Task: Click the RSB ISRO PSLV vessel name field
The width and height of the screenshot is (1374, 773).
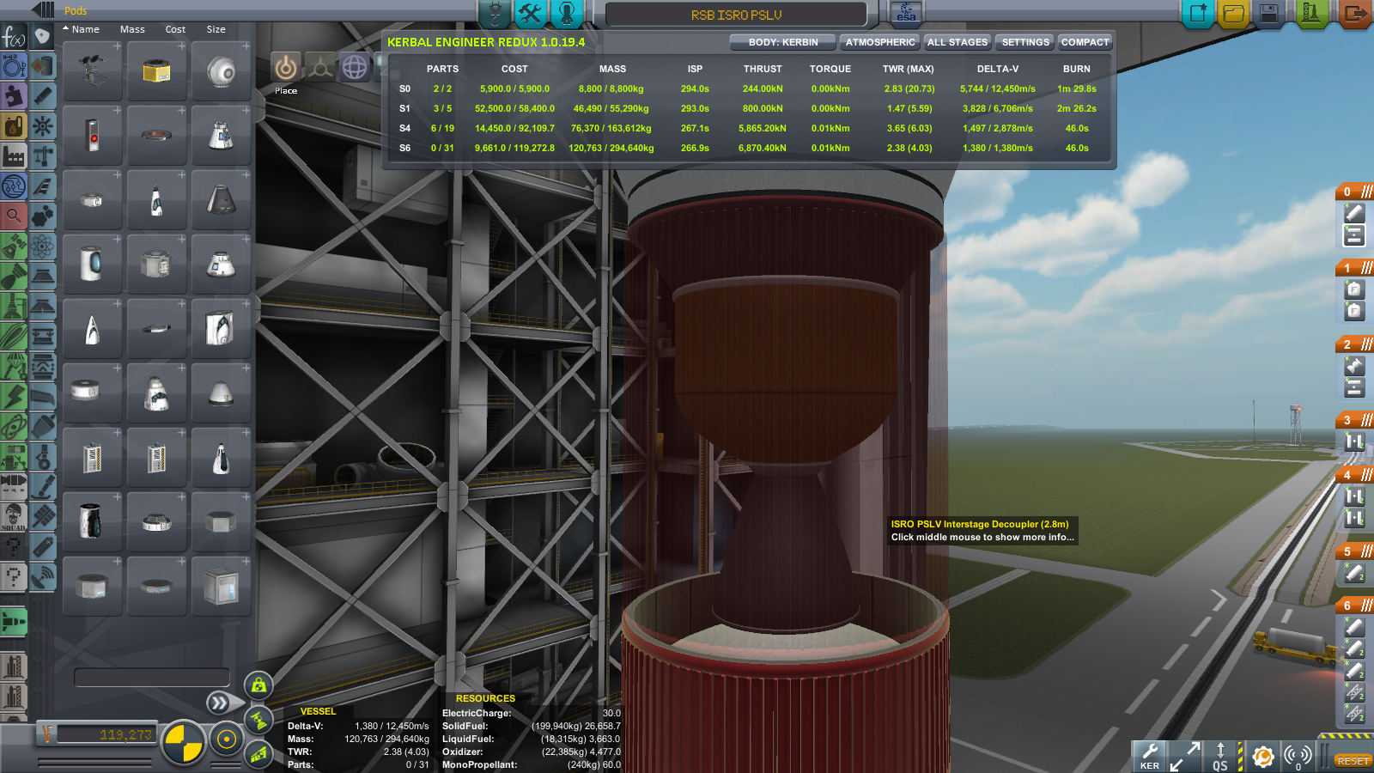Action: (736, 15)
